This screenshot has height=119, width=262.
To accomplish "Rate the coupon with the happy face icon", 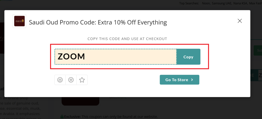I will tap(60, 80).
